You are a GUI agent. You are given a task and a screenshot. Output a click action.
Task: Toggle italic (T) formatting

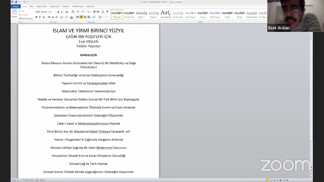tap(40, 17)
